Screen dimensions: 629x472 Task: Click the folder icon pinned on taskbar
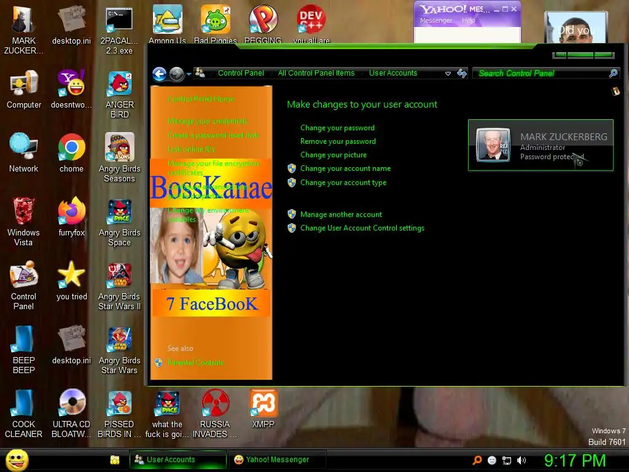pyautogui.click(x=115, y=460)
